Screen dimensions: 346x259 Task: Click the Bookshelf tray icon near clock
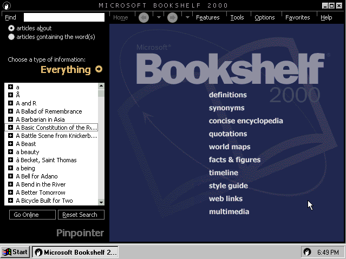point(307,252)
